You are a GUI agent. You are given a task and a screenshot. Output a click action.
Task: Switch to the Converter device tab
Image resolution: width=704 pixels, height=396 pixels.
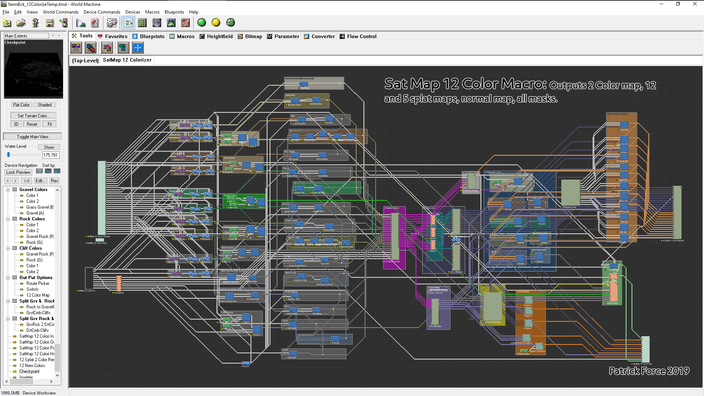tap(319, 36)
